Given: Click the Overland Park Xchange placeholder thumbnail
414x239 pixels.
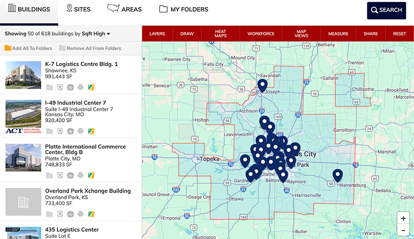Looking at the screenshot, I should [x=23, y=202].
